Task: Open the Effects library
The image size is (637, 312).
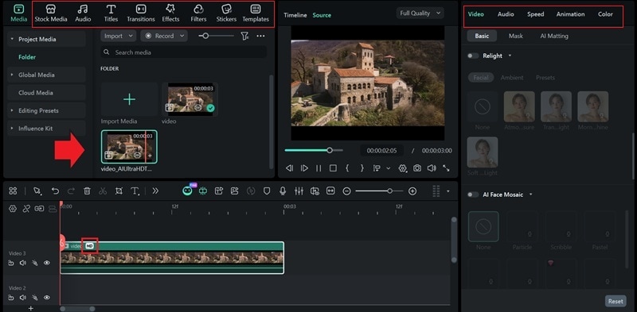Action: pos(170,13)
